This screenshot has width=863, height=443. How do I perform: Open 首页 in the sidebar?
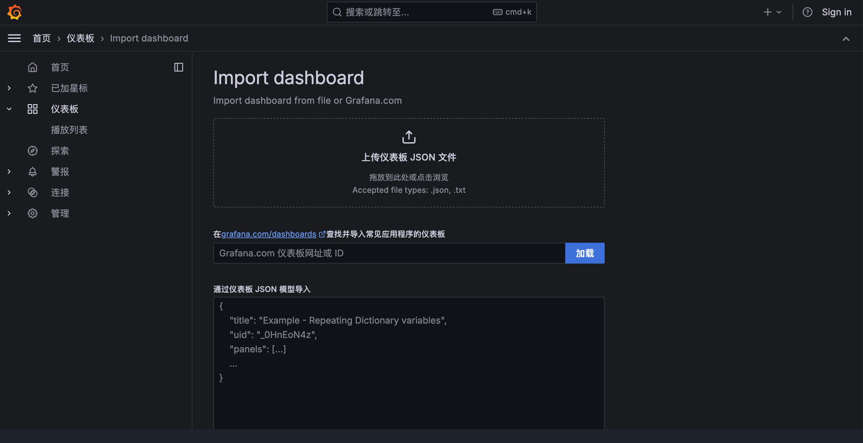(x=60, y=67)
